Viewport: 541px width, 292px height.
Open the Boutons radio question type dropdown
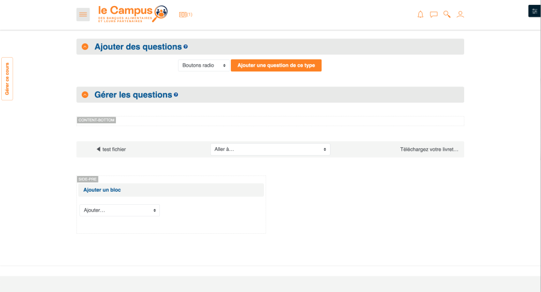tap(203, 65)
